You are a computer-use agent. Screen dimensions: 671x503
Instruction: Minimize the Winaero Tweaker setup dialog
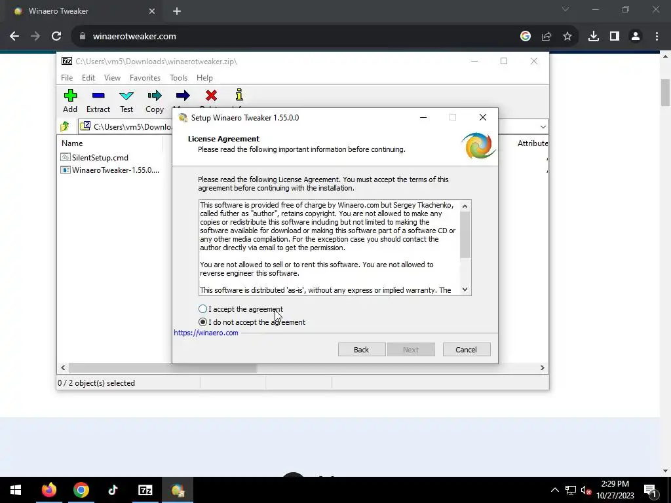pyautogui.click(x=423, y=118)
